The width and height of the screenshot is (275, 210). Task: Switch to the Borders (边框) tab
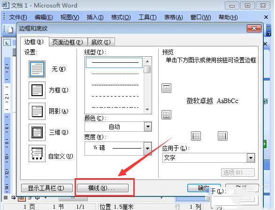tap(34, 42)
